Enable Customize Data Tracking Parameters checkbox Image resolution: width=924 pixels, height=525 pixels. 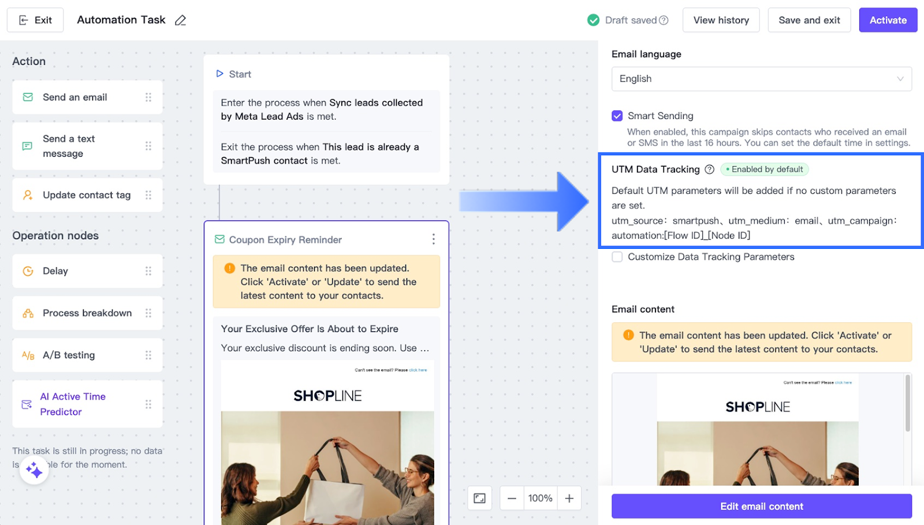[x=617, y=257]
